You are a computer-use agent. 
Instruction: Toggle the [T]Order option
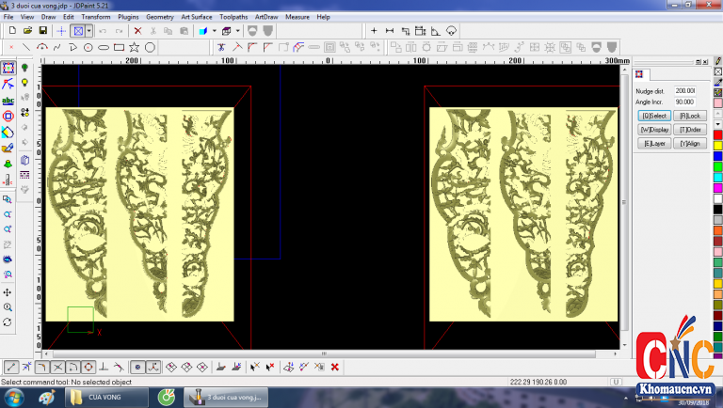point(690,129)
